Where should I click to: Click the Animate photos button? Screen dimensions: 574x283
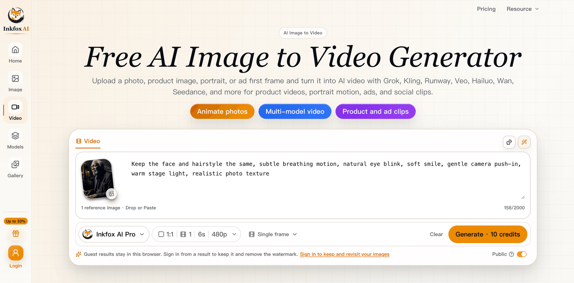222,111
